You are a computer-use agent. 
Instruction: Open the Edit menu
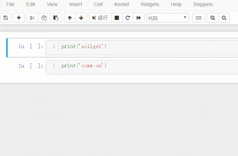click(30, 4)
